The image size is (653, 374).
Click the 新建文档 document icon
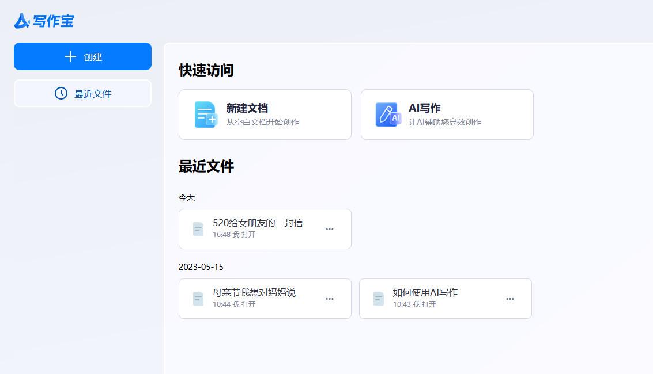pyautogui.click(x=206, y=115)
